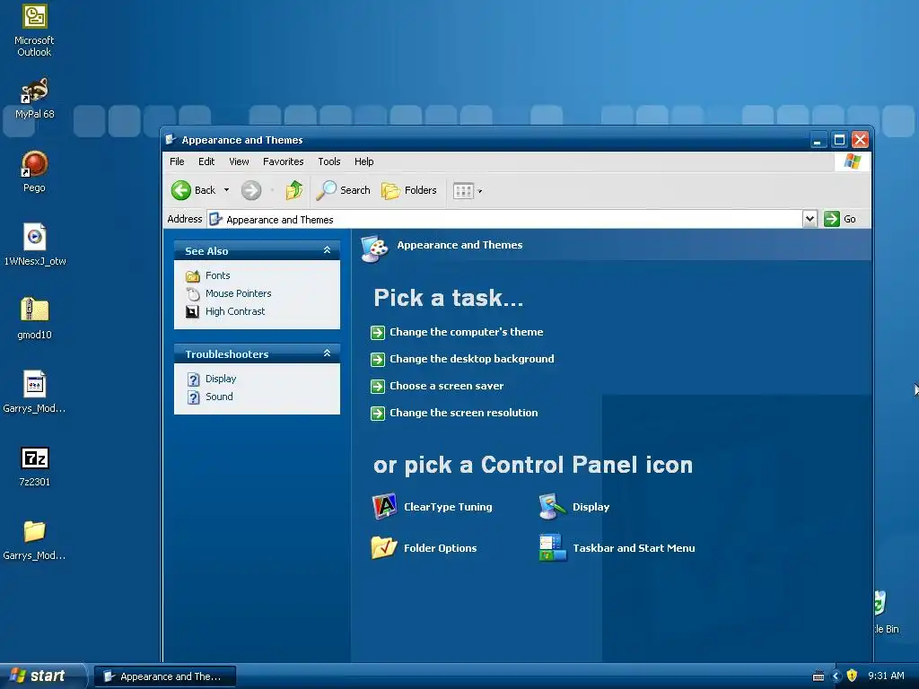Screen dimensions: 919x689
Task: Click the Sound troubleshooter link text
Action: click(x=219, y=397)
